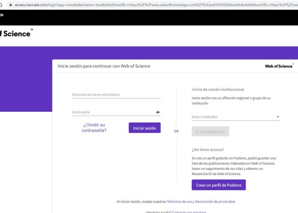
Task: Click Web of Science logo in login card
Action: click(x=279, y=66)
